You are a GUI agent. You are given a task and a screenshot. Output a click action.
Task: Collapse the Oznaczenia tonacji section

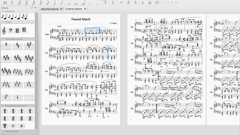click(x=3, y=39)
